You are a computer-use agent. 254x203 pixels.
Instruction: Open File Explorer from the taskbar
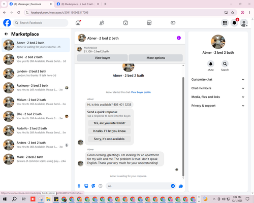click(48, 199)
